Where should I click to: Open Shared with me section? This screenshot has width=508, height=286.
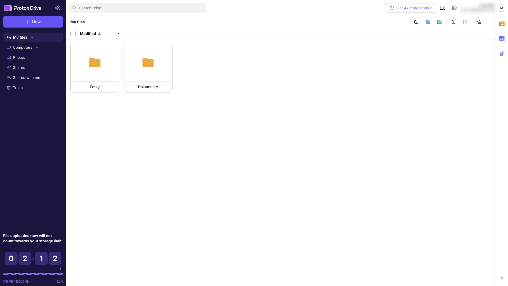click(x=33, y=78)
